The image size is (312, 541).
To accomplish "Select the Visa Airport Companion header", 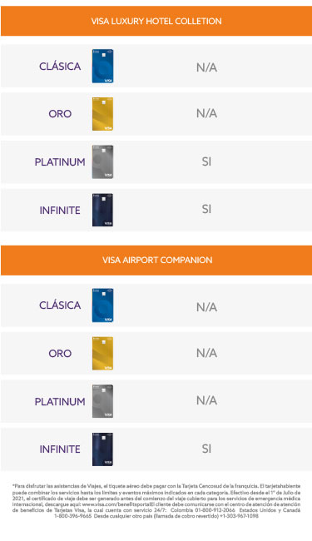I will (x=156, y=261).
